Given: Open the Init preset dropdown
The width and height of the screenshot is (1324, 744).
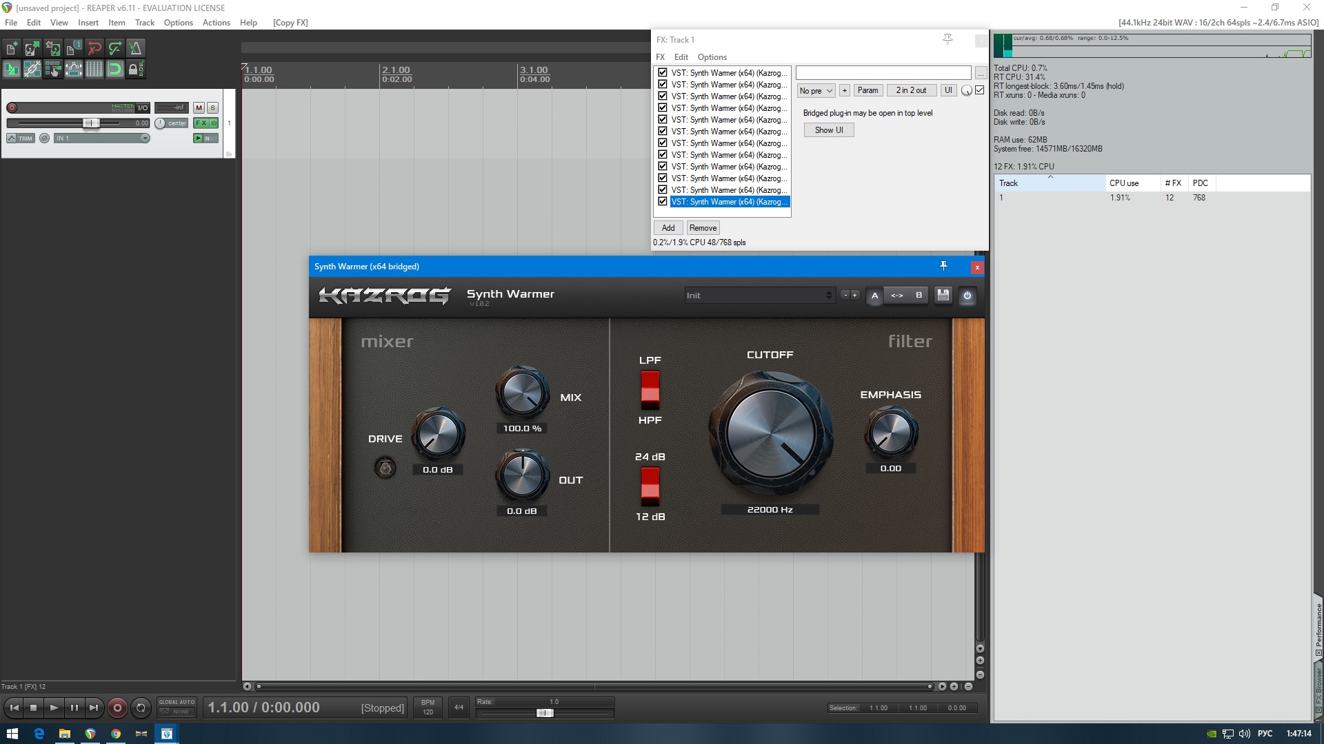Looking at the screenshot, I should click(x=759, y=296).
